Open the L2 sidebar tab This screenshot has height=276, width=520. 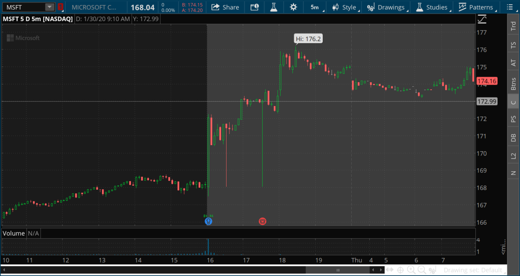click(x=513, y=156)
